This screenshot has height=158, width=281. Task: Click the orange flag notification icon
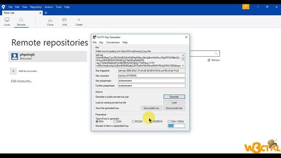(246, 7)
